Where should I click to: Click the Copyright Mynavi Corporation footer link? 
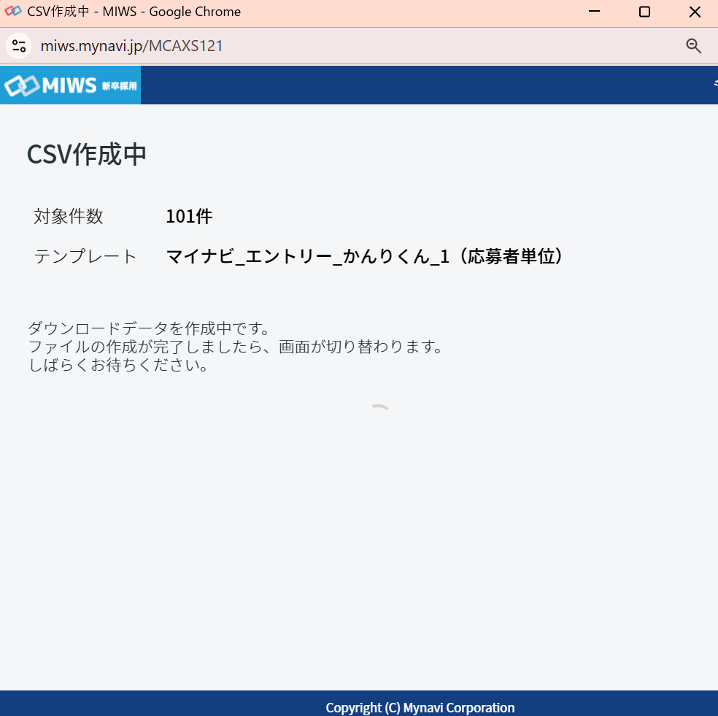pyautogui.click(x=421, y=707)
